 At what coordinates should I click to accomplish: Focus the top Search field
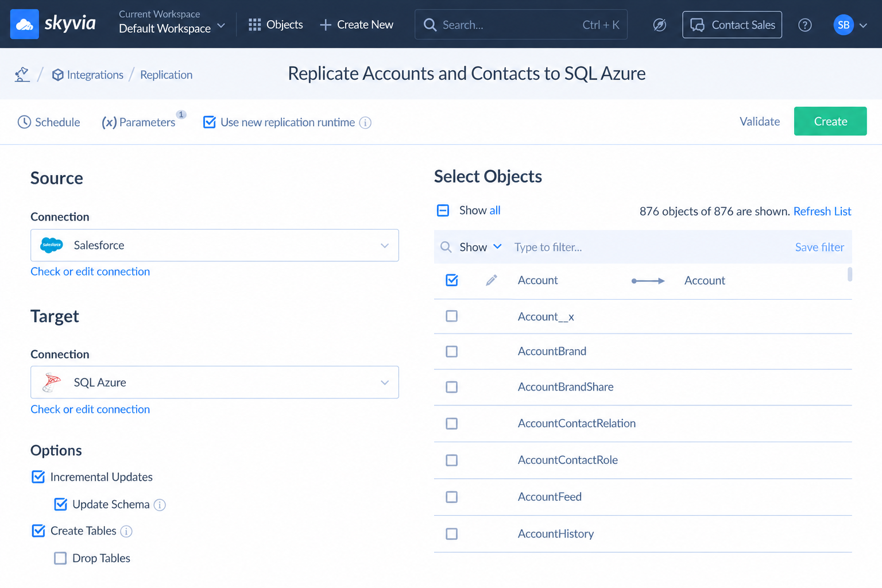(x=521, y=25)
